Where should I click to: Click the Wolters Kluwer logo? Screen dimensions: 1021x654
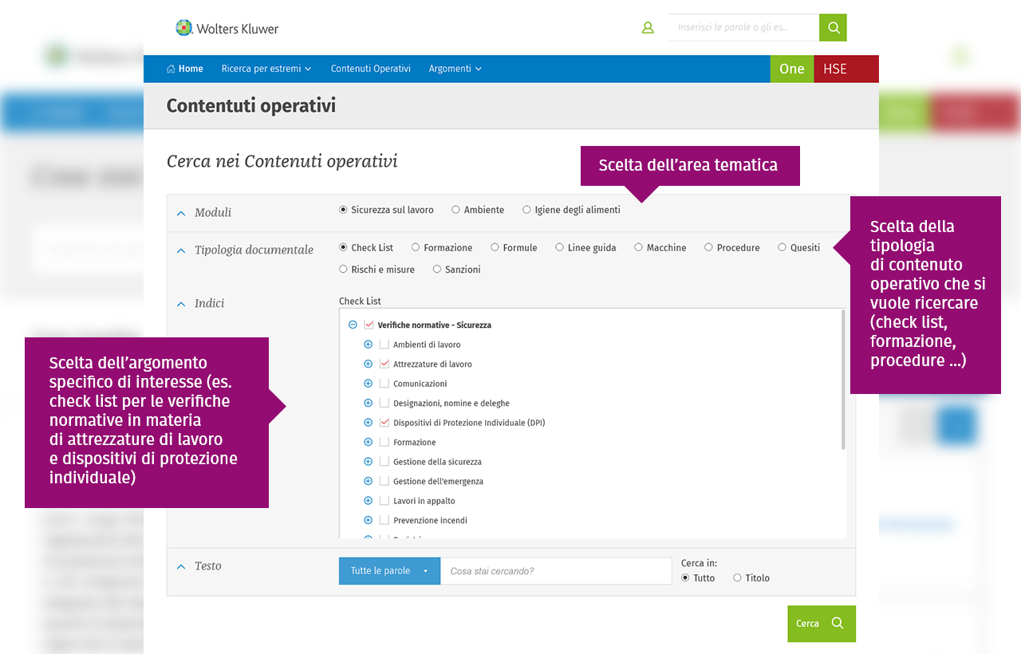point(227,28)
